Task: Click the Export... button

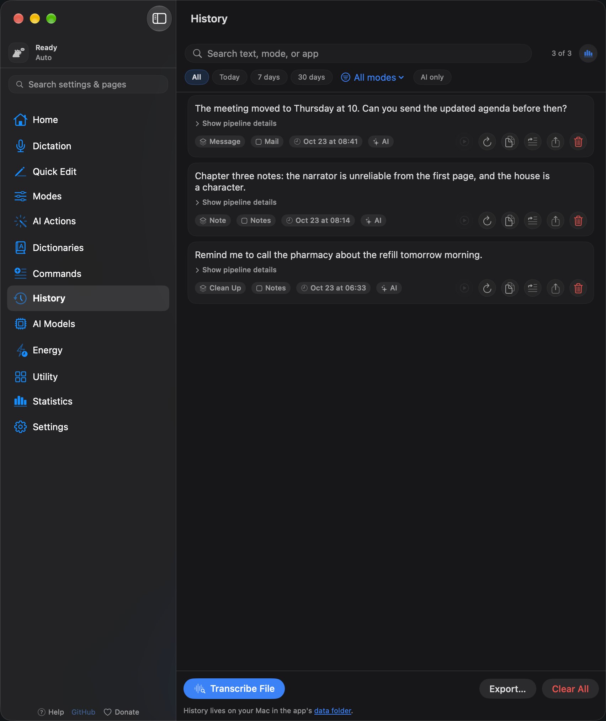Action: pyautogui.click(x=507, y=689)
